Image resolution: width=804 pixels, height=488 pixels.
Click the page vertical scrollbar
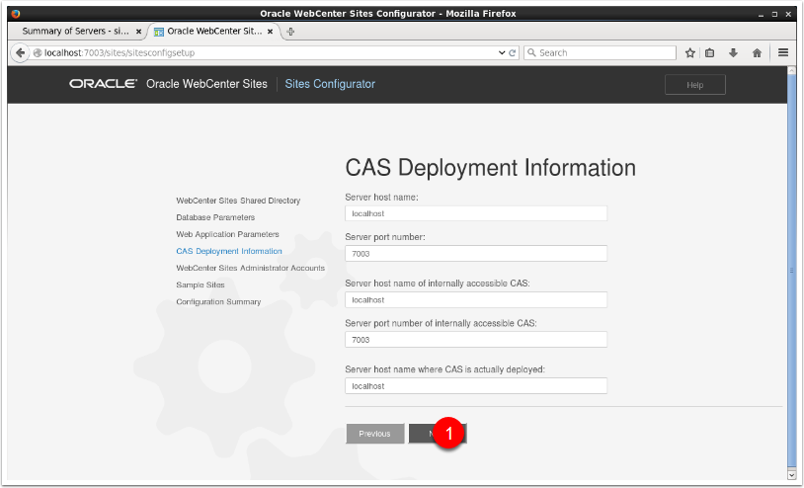[792, 267]
